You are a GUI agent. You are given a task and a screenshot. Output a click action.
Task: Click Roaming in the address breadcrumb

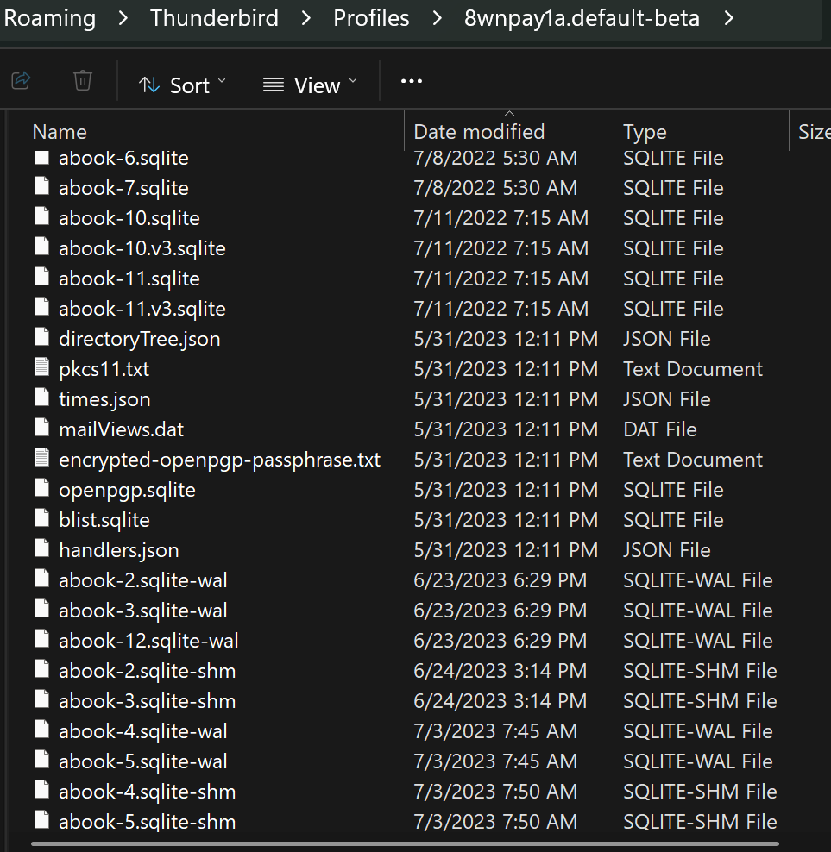click(x=50, y=18)
